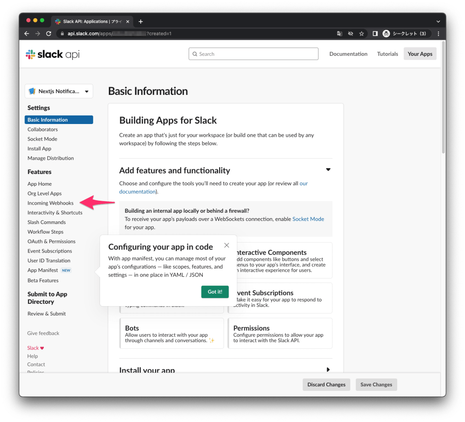
Task: Select Basic Information in sidebar
Action: pos(59,120)
